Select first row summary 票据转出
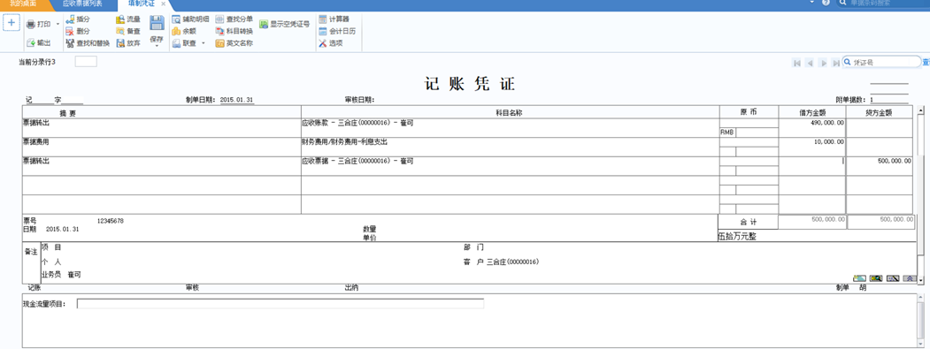 coord(162,128)
